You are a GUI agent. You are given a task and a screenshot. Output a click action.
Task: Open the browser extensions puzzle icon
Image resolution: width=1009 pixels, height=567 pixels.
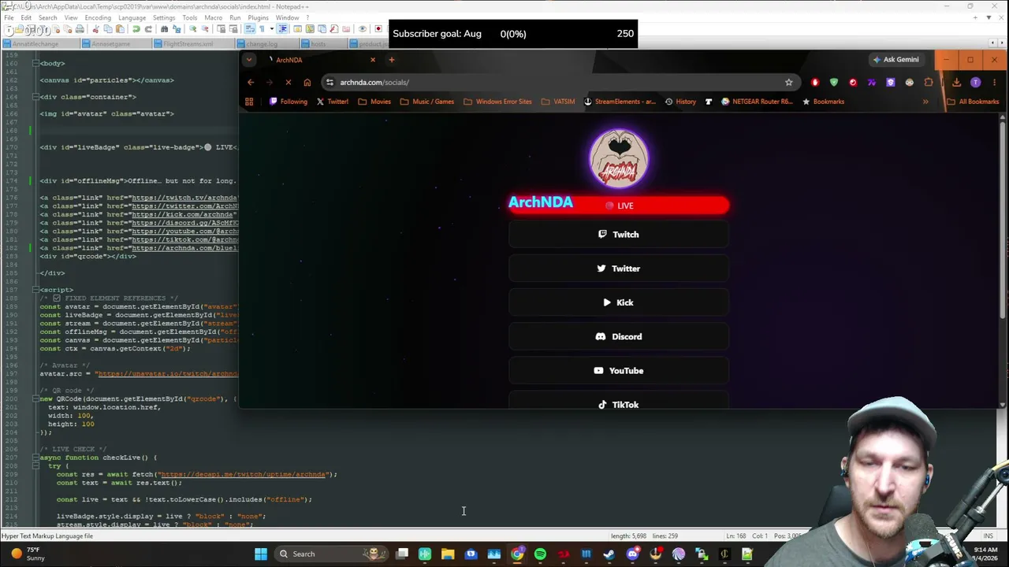click(x=929, y=82)
